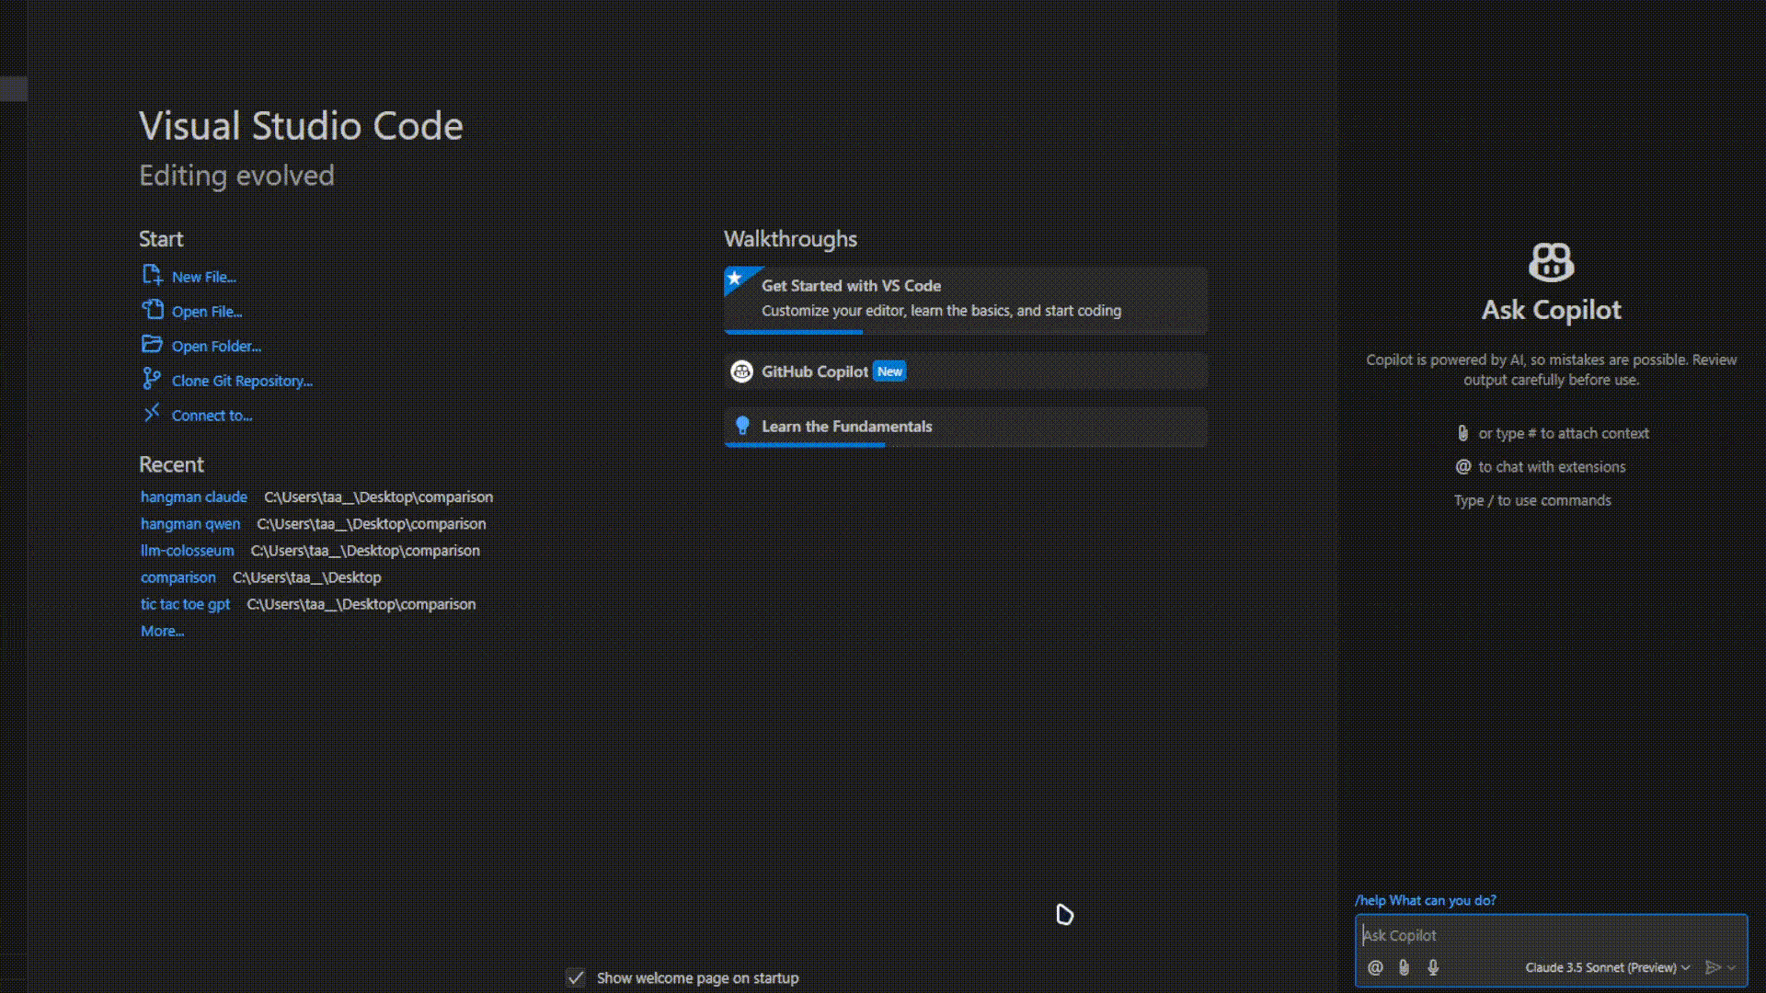
Task: Click the Clone Git Repository branch icon
Action: coord(152,379)
